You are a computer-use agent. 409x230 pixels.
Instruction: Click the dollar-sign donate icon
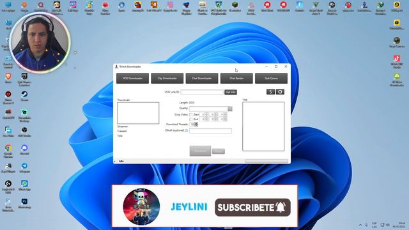click(270, 92)
